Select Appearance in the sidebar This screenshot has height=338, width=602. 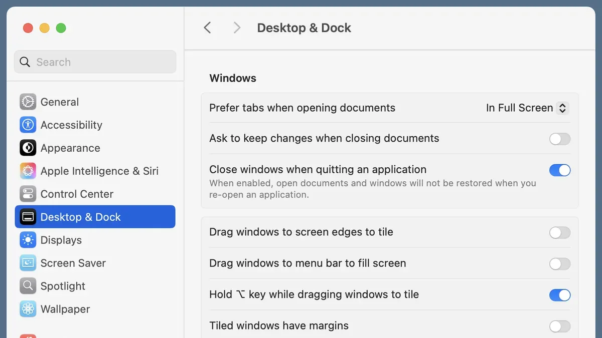pyautogui.click(x=70, y=148)
